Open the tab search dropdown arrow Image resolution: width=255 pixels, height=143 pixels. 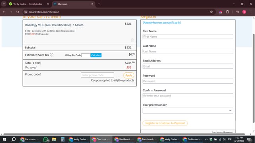[4, 4]
